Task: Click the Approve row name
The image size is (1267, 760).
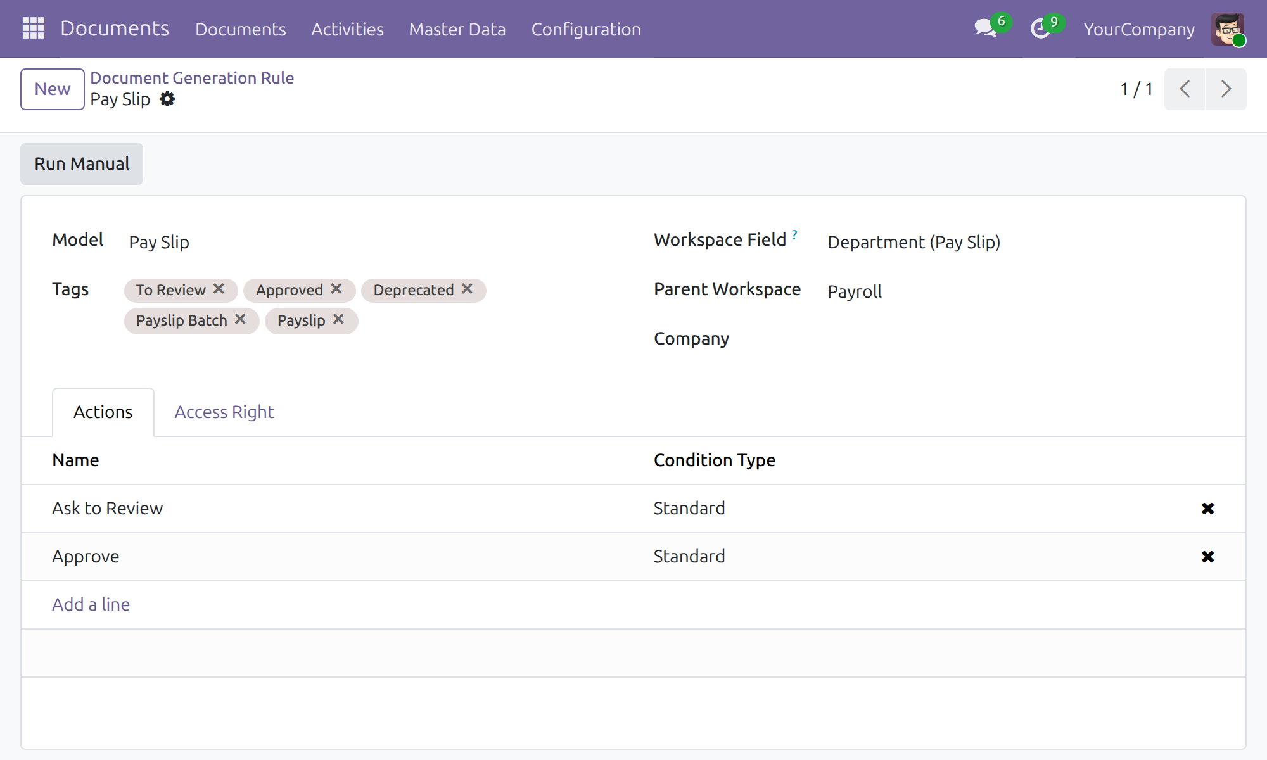Action: click(86, 557)
